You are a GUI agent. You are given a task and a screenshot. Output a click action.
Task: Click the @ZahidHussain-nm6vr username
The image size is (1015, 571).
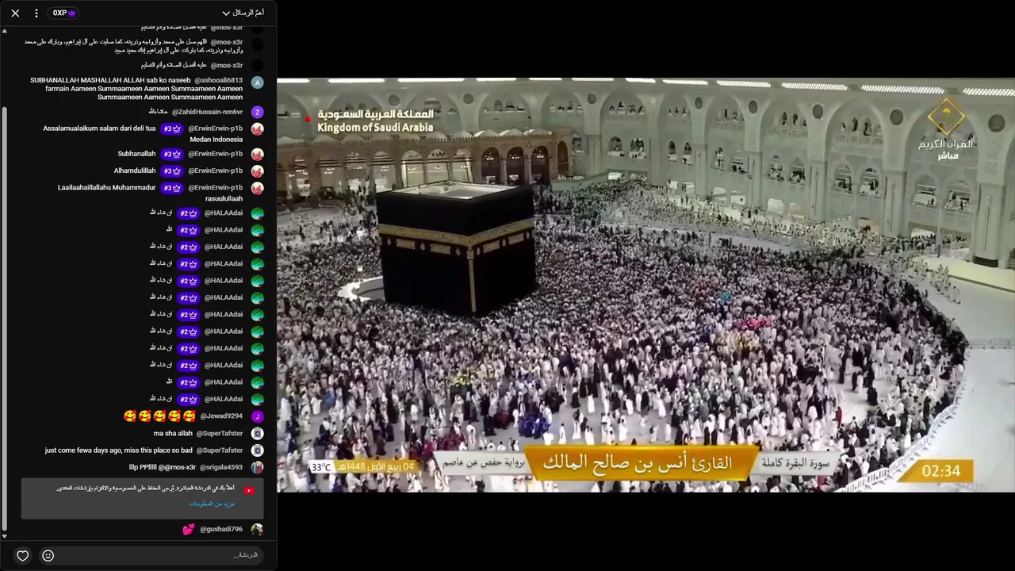pyautogui.click(x=207, y=112)
